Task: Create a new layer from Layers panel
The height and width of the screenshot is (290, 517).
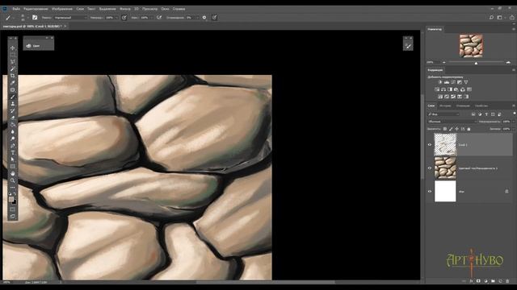Action: tap(500, 281)
